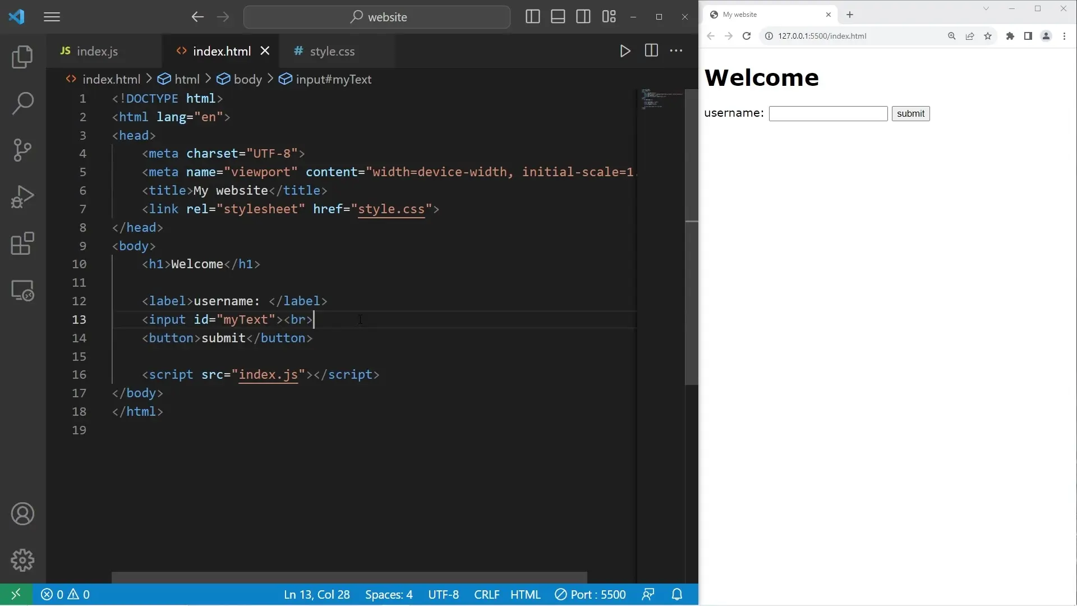View site information icon in address bar
Screen dimensions: 1077x606
pyautogui.click(x=768, y=36)
